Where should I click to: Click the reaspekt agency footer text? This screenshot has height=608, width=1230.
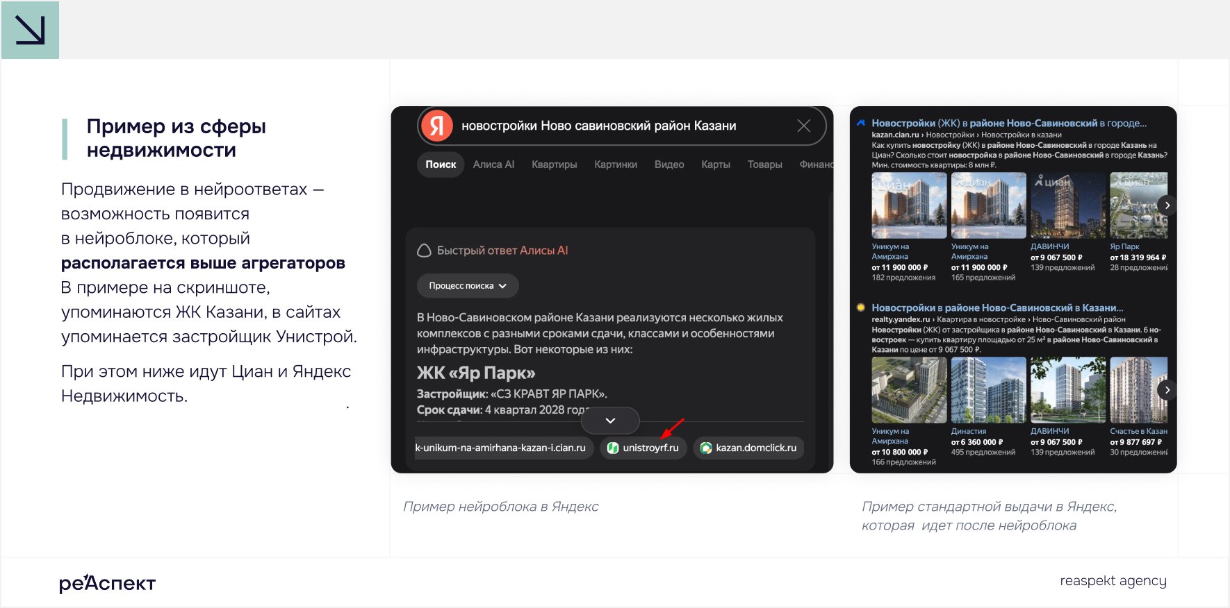[x=1113, y=581]
